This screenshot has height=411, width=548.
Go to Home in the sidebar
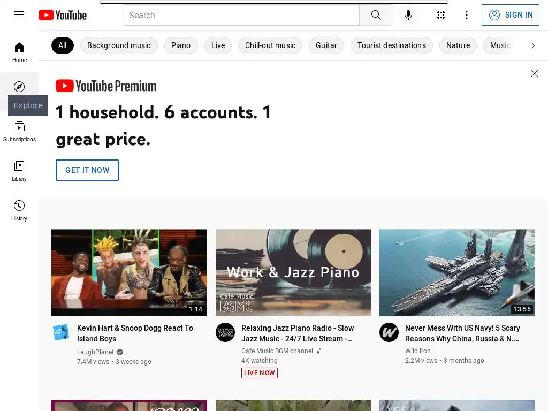[x=19, y=52]
